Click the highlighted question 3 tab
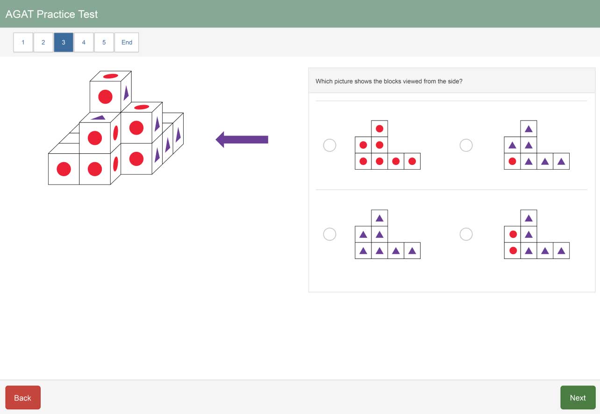 tap(63, 42)
